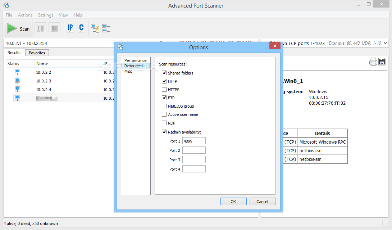Select the 10.0.2.4 host row
Viewport: 392px width, 230px height.
click(64, 89)
